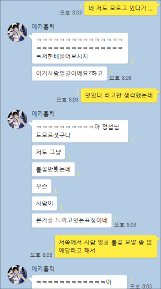Select the message '저한테물어보시지' bubble

pos(80,48)
